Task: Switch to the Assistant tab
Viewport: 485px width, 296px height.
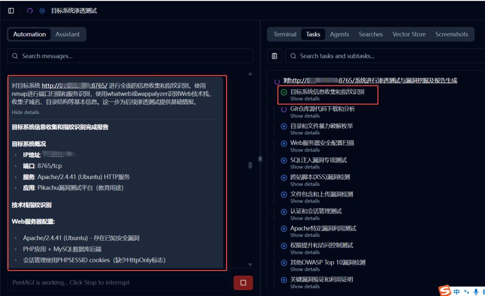Action: tap(67, 34)
